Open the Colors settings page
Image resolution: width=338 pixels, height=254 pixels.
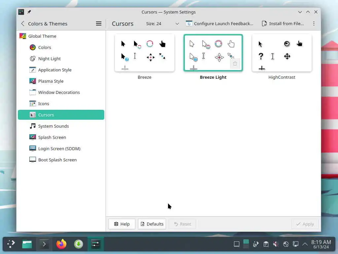(61, 47)
